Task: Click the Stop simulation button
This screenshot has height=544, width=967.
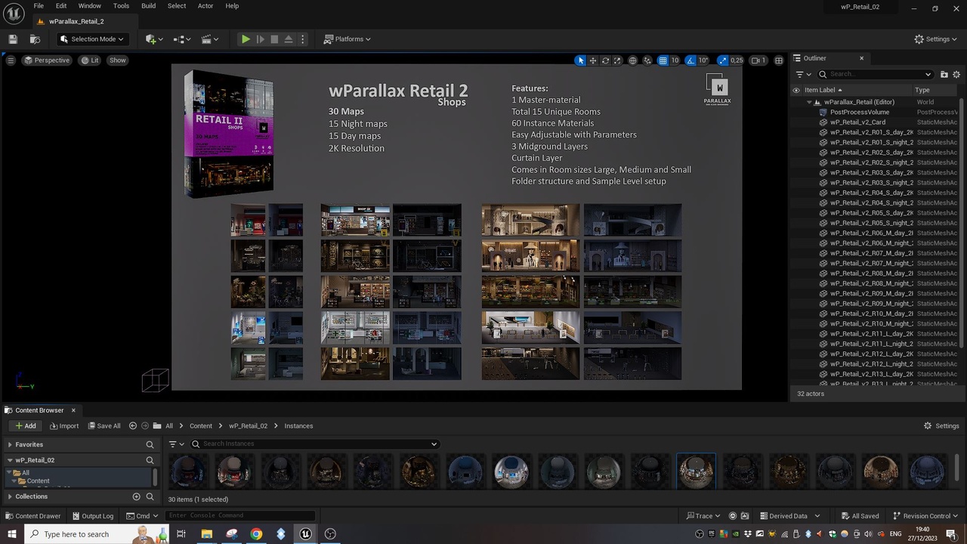Action: (x=274, y=39)
